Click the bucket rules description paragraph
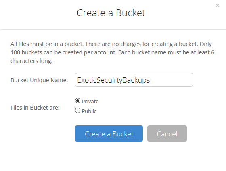The image size is (226, 171). click(x=113, y=52)
